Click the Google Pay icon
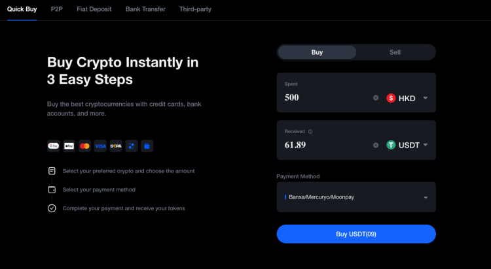Screen dimensions: 491x269 [x=54, y=146]
